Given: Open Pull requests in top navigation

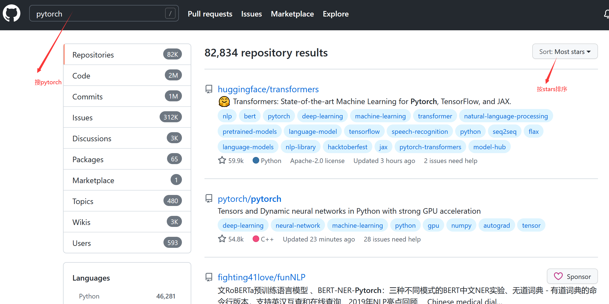Looking at the screenshot, I should click(210, 14).
